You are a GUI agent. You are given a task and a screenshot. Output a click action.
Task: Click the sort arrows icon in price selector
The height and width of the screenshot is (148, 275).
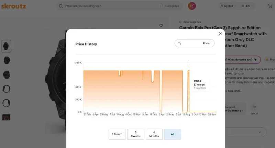(180, 43)
